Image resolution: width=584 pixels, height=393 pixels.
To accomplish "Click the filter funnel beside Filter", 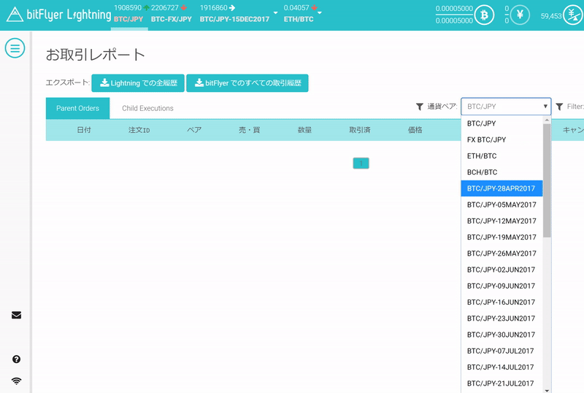I will [x=559, y=107].
